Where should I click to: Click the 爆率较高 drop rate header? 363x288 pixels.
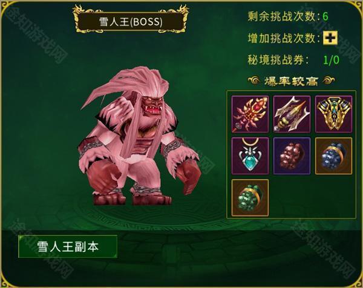(x=291, y=81)
